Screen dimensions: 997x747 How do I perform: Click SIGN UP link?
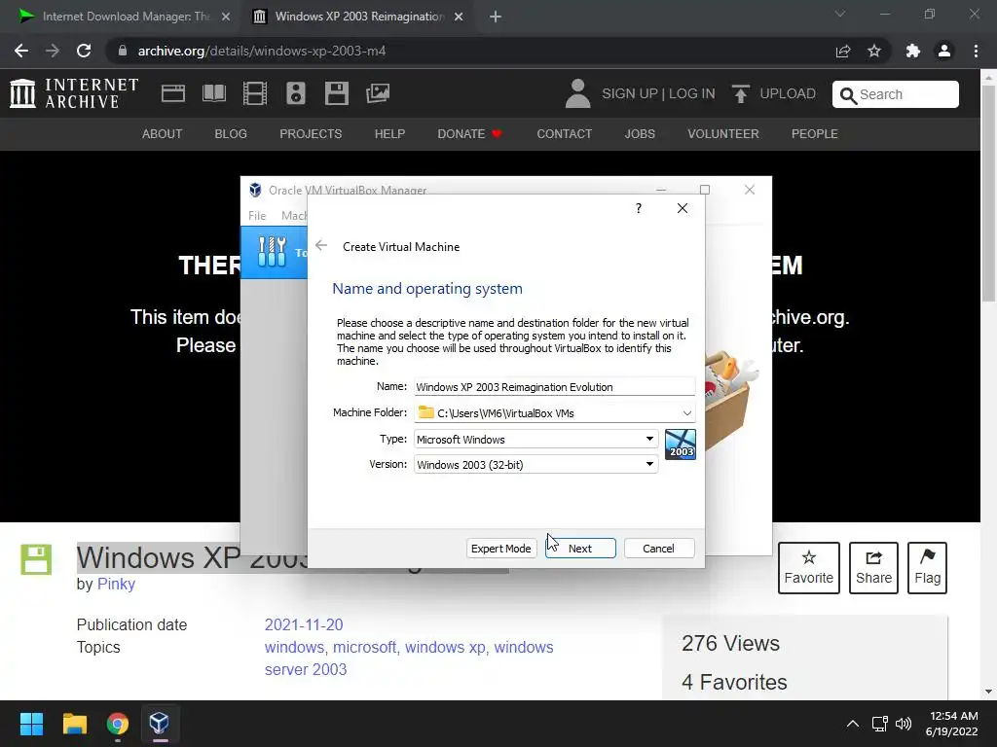pos(630,93)
